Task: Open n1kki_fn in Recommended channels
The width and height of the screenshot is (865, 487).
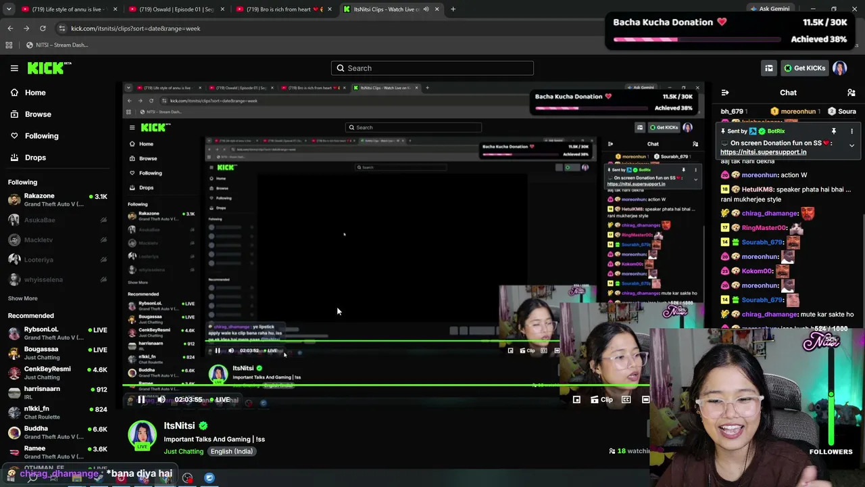Action: click(57, 413)
